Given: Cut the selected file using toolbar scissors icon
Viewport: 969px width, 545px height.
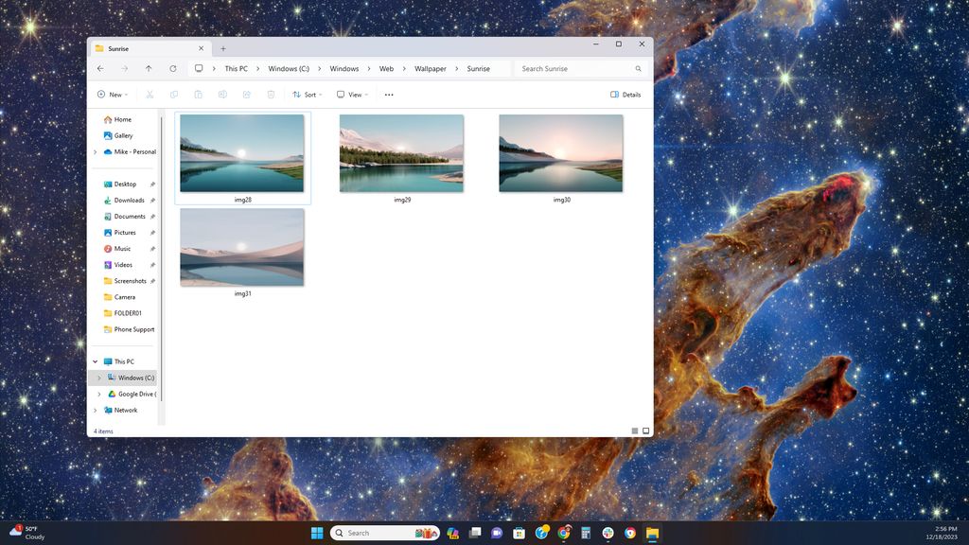Looking at the screenshot, I should [149, 95].
